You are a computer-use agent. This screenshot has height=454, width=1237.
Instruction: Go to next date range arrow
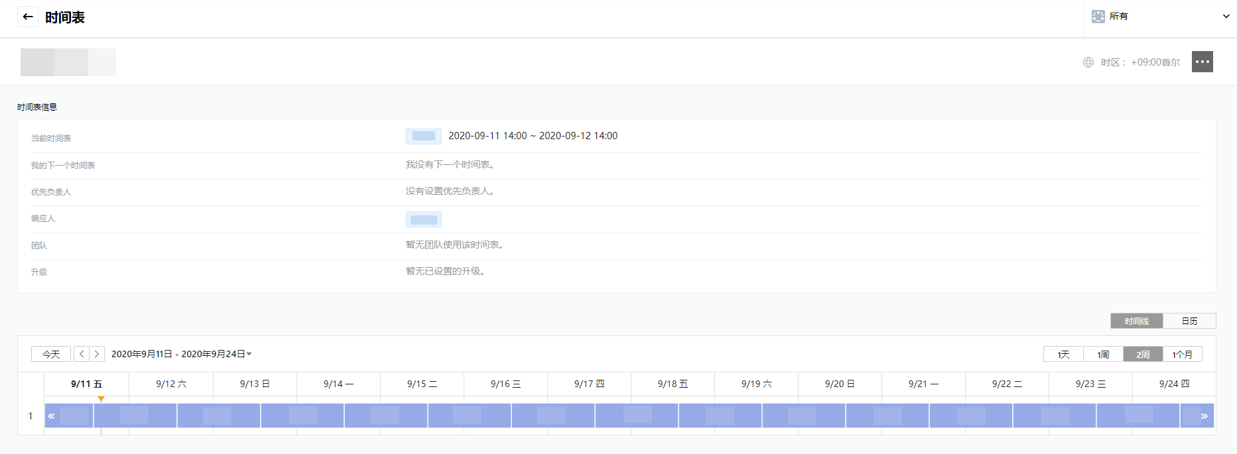[97, 354]
